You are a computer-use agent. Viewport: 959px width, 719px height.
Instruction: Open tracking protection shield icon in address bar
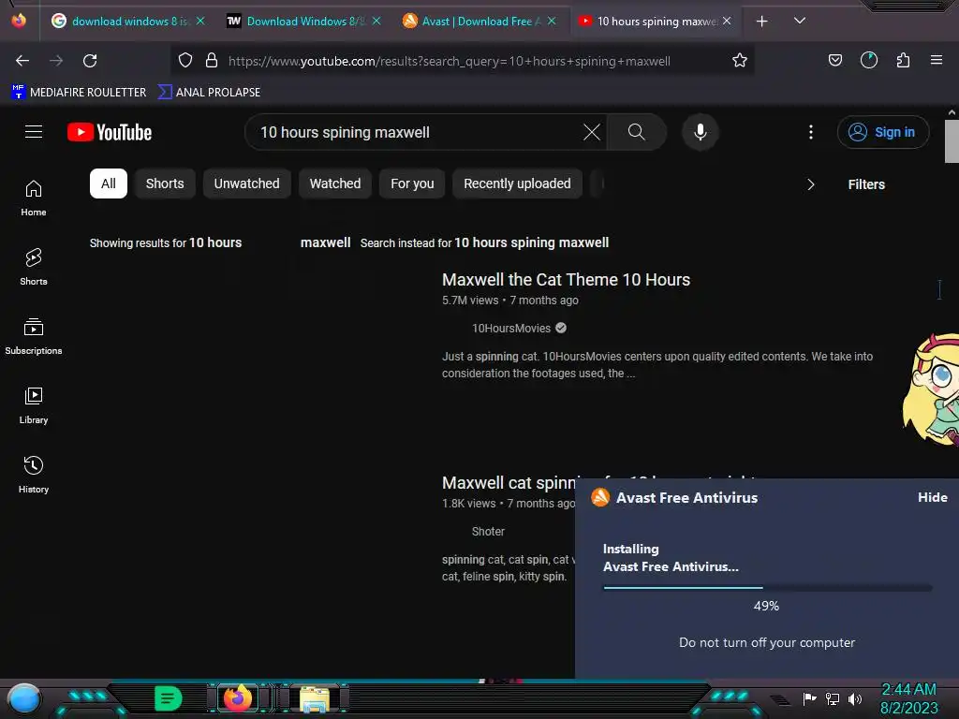pos(185,60)
